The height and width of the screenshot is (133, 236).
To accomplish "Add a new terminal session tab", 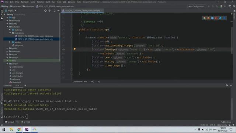I will (25, 85).
